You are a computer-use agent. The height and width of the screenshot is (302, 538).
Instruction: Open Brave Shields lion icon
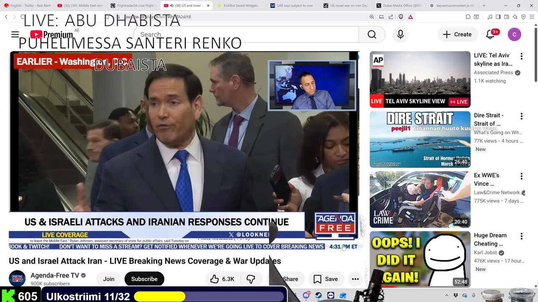[x=401, y=17]
